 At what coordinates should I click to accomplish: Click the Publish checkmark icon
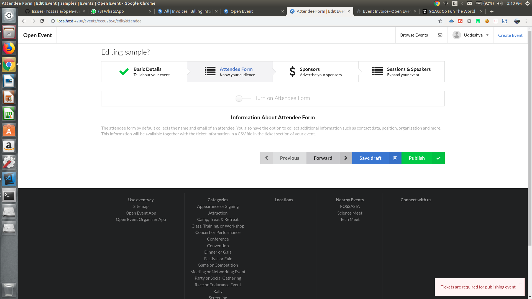click(x=438, y=158)
